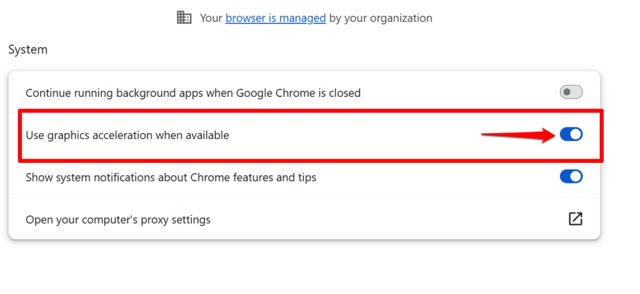Click the white knob of the graphics acceleration switch
The image size is (640, 294).
(576, 134)
